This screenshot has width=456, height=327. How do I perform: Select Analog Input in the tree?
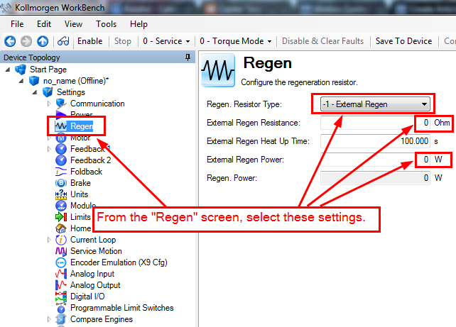click(92, 274)
